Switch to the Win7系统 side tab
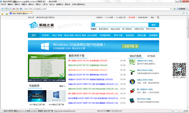The height and width of the screenshot is (113, 189). [135, 56]
